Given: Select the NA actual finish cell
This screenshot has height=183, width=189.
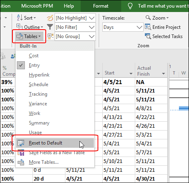Looking at the screenshot, I should click(x=151, y=82).
